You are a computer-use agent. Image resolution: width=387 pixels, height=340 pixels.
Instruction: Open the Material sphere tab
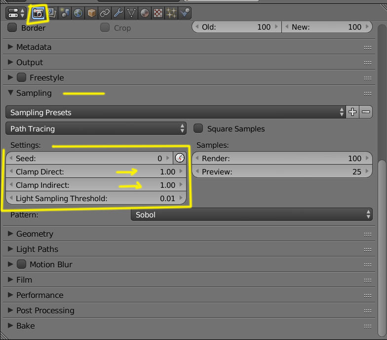pyautogui.click(x=145, y=13)
